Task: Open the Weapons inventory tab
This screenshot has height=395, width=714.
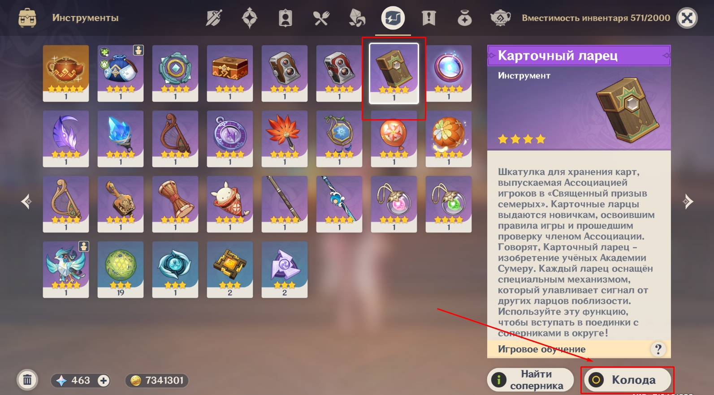Action: coord(214,18)
